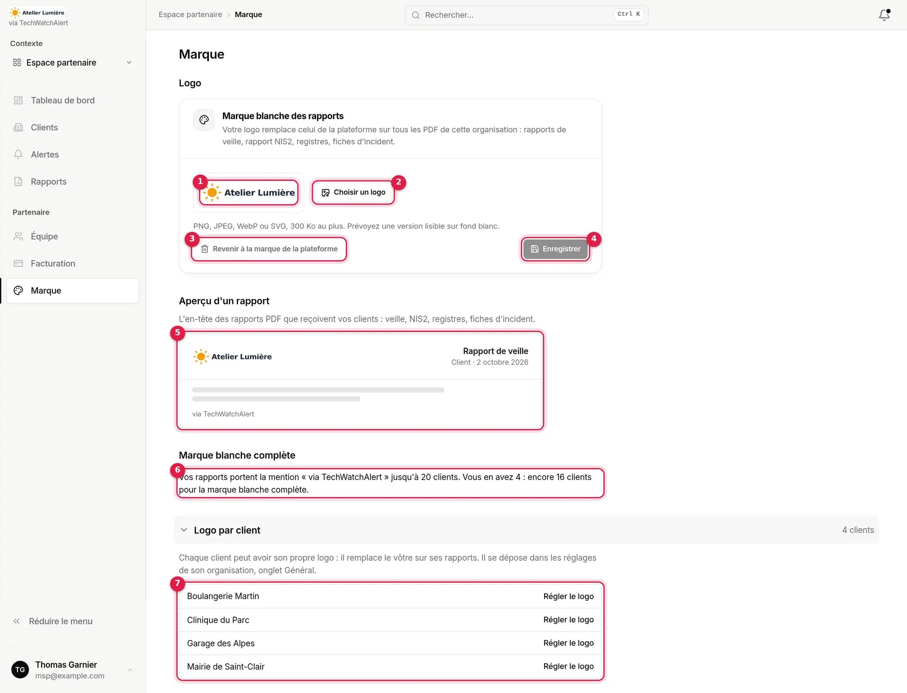Click Régler le logo for Clinique du Parc
This screenshot has height=693, width=907.
(x=568, y=619)
